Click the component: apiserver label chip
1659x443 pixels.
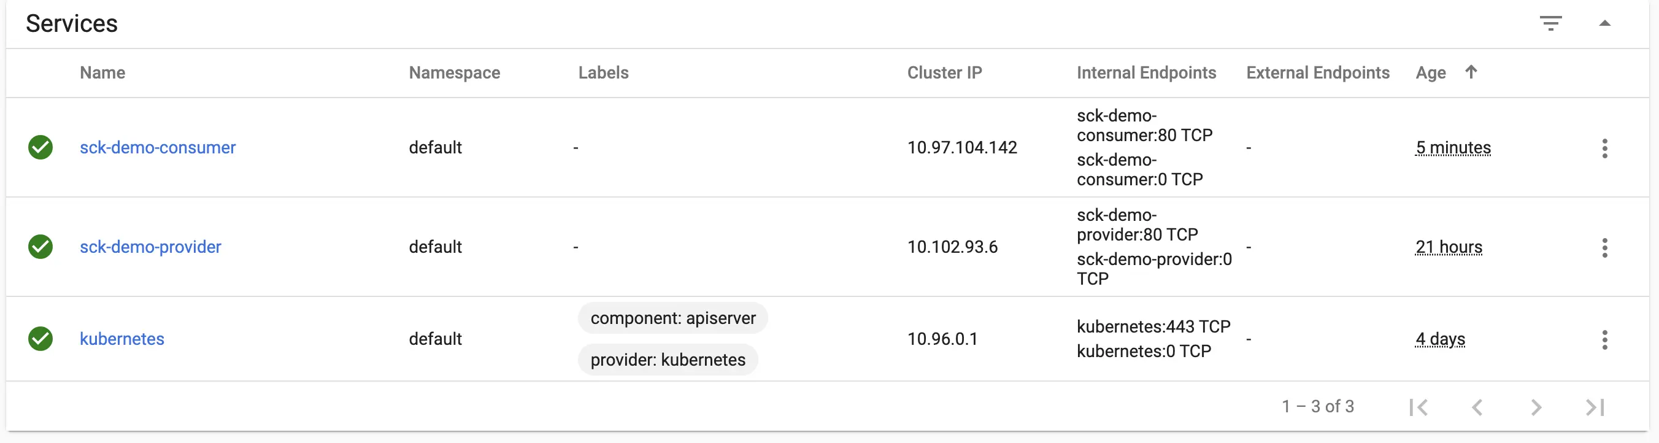[x=672, y=318]
